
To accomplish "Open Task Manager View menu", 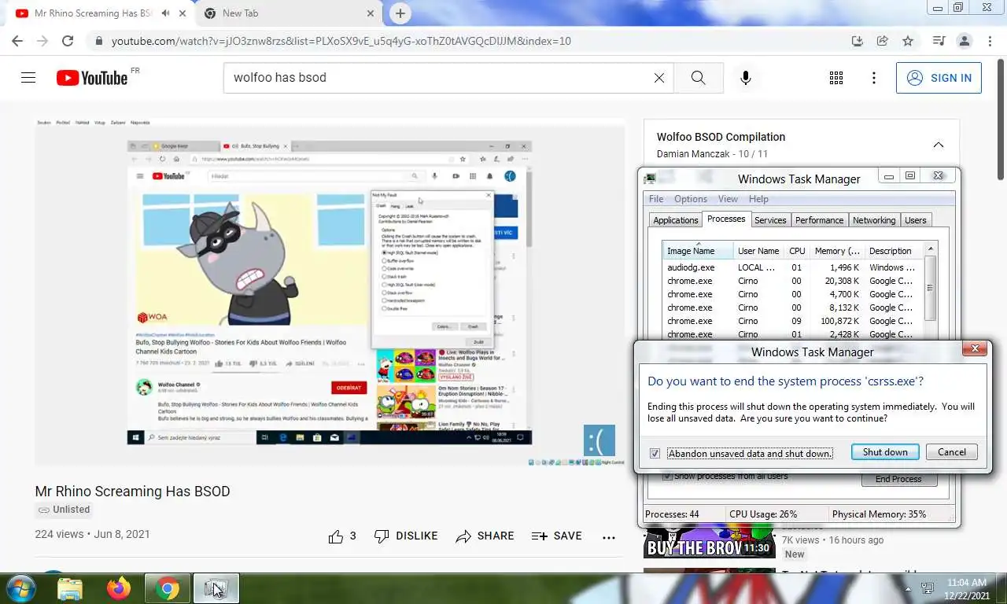I will pos(728,199).
